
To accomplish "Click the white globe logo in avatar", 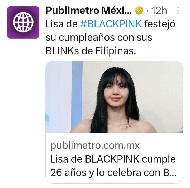I will 23,22.
